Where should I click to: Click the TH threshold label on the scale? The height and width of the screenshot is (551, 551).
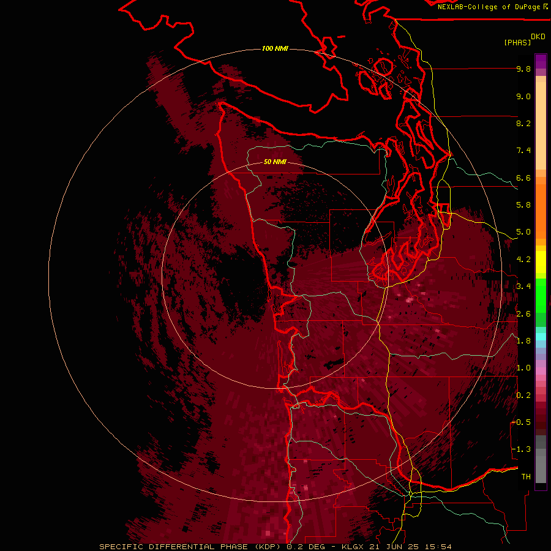pos(526,477)
